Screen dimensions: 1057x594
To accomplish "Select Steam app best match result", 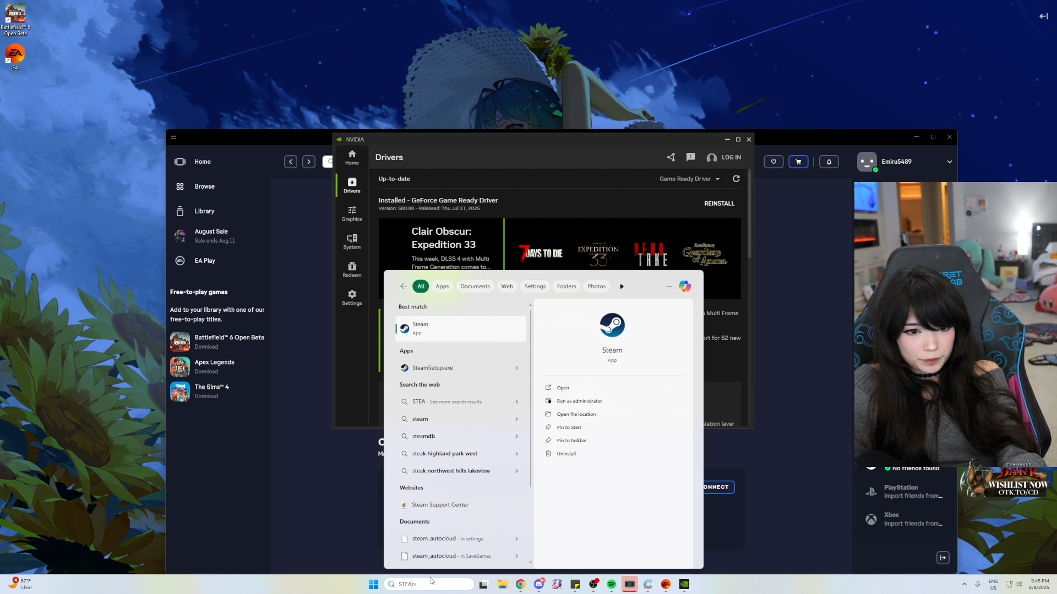I will point(461,329).
